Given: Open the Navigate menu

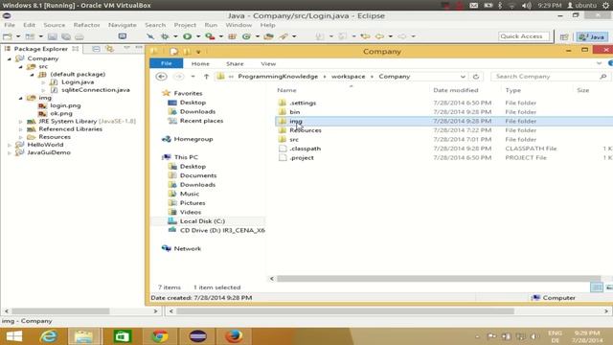Looking at the screenshot, I should tap(123, 25).
